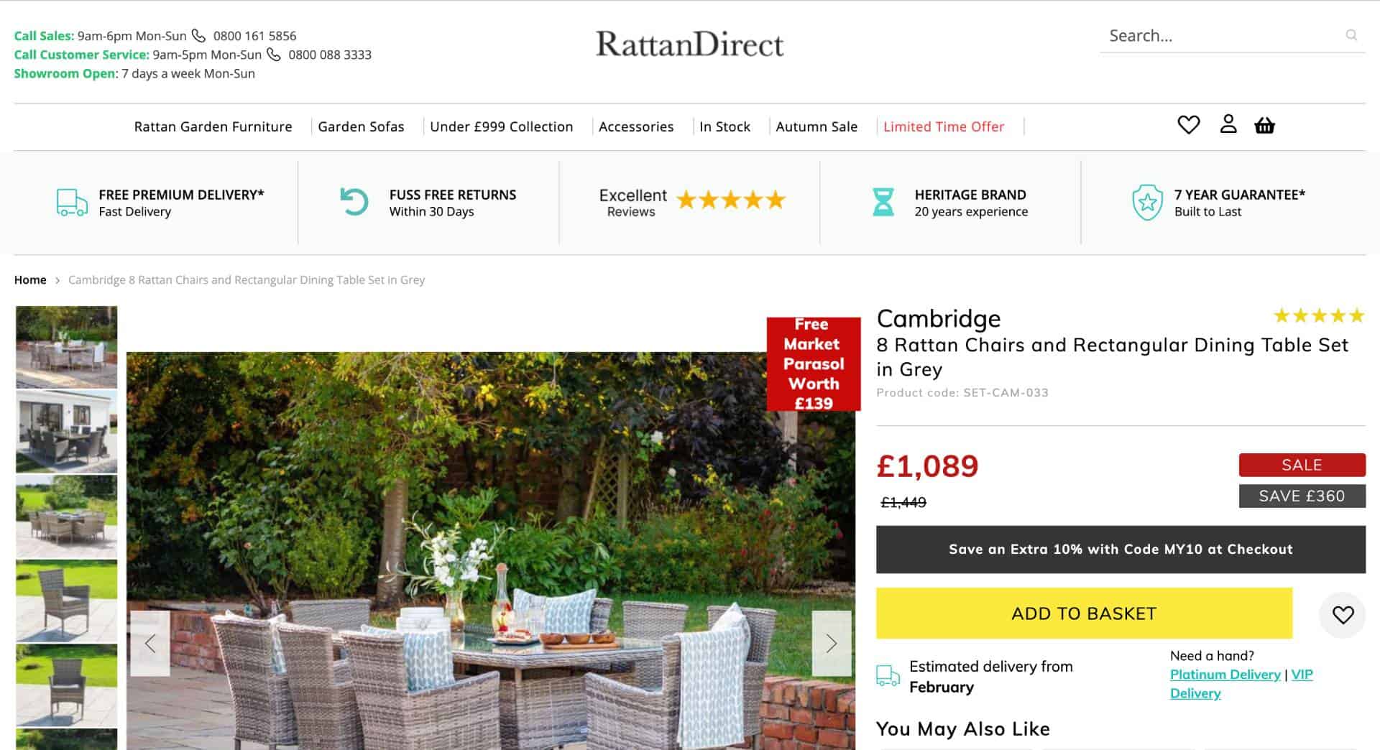Click the Home breadcrumb link
The height and width of the screenshot is (750, 1380).
pyautogui.click(x=30, y=280)
